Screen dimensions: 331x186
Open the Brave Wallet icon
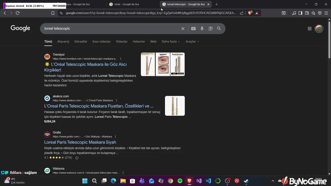(307, 13)
